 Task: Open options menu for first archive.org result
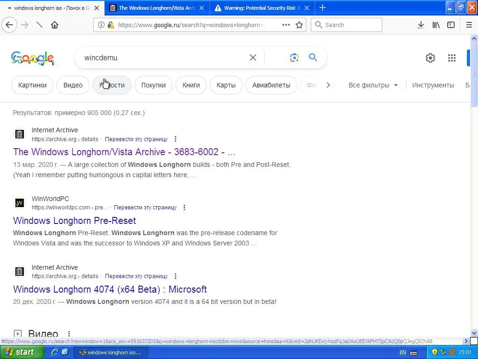tap(176, 139)
